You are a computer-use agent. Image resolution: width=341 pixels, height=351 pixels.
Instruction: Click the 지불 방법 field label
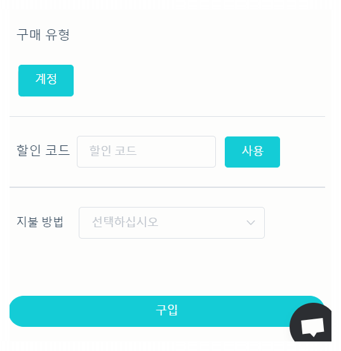pyautogui.click(x=40, y=222)
